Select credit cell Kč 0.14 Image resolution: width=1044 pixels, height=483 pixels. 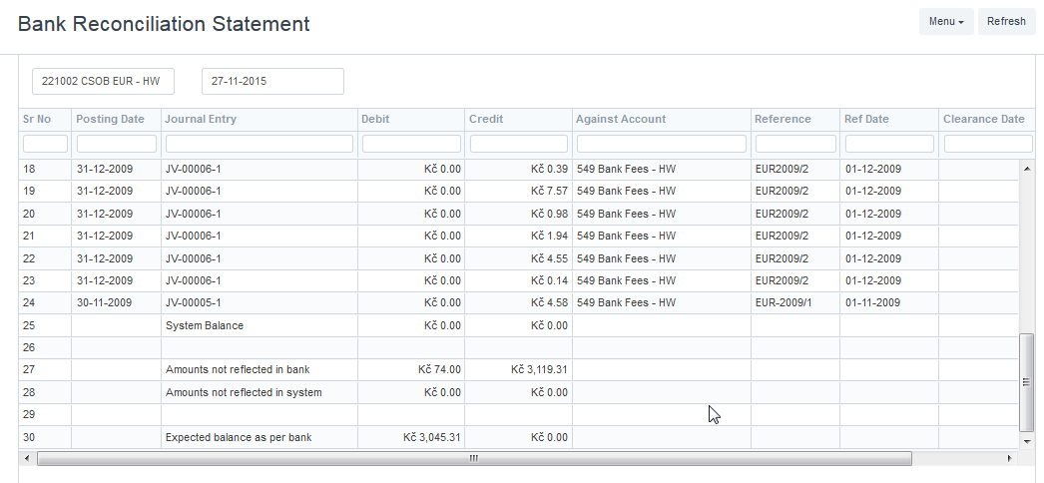point(518,280)
